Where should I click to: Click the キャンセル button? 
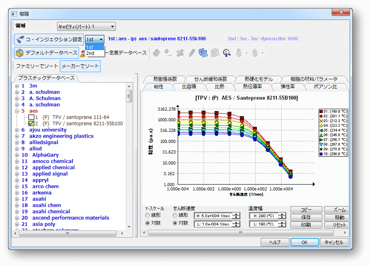click(x=334, y=242)
